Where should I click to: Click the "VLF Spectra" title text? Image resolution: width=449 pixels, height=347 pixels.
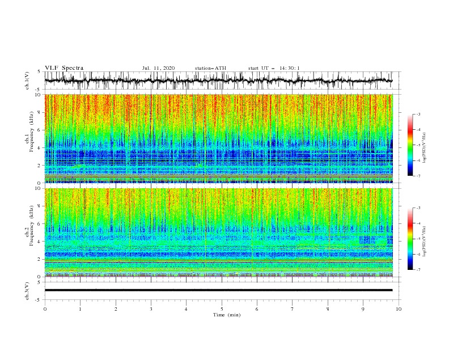64,68
